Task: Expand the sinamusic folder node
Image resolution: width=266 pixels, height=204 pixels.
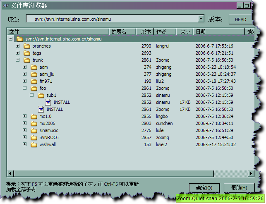Action: point(24,130)
